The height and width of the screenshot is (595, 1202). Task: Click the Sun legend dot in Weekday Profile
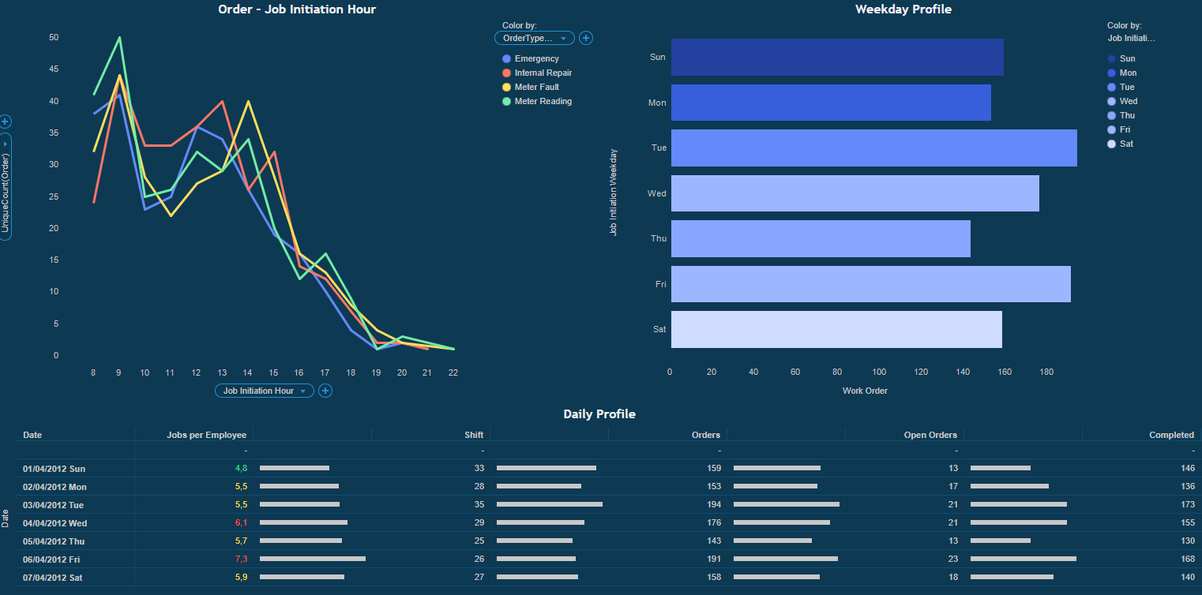point(1112,59)
